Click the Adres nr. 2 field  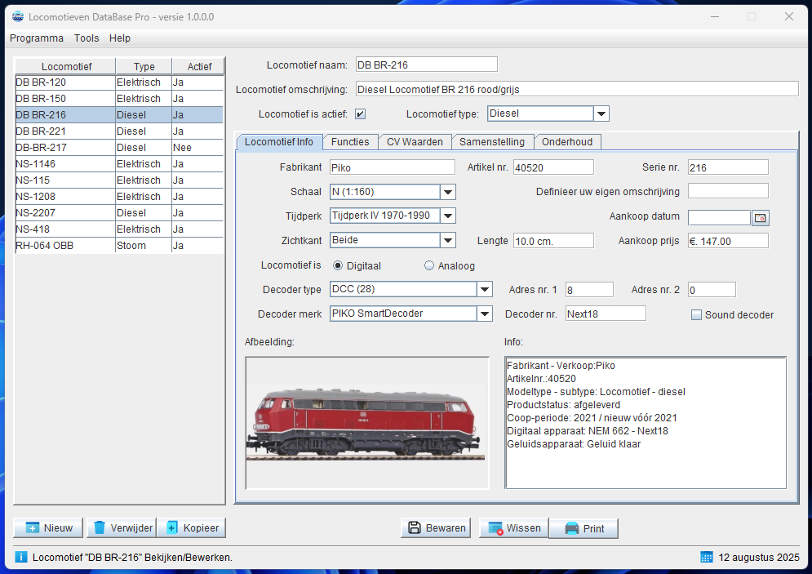(x=712, y=290)
